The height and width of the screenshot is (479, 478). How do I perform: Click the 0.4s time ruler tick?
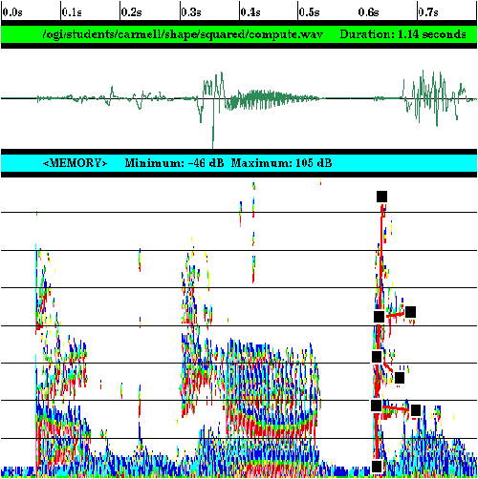tap(250, 12)
